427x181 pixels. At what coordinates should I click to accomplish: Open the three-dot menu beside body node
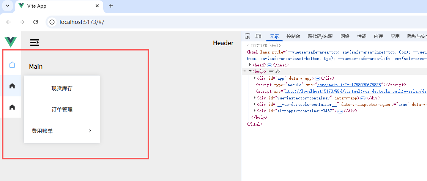point(244,71)
